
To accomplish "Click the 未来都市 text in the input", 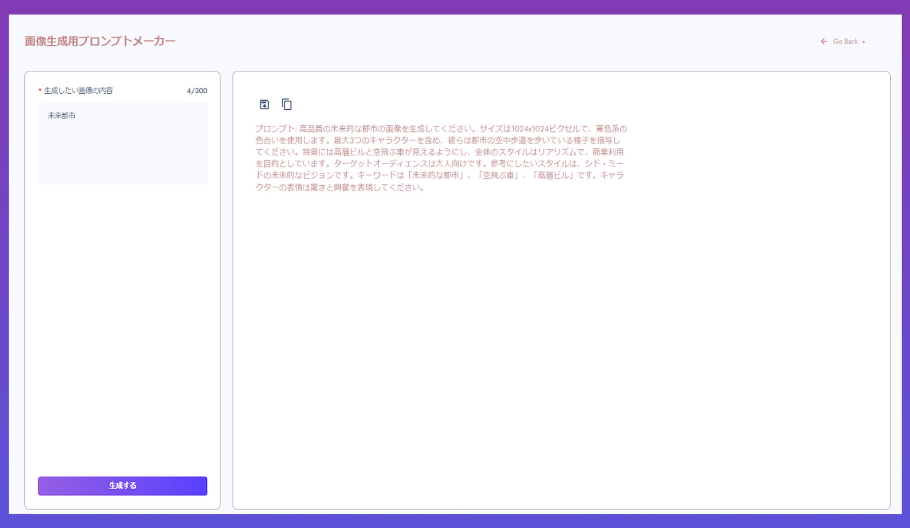I will tap(61, 116).
